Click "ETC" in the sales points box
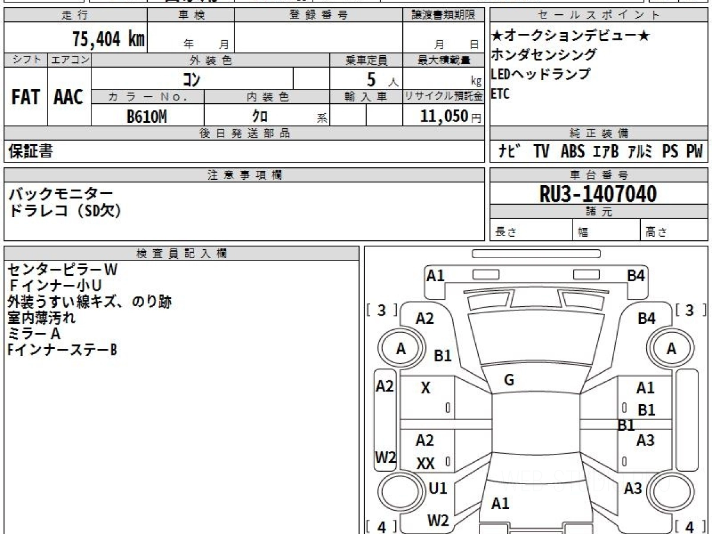Viewport: 712px width, 534px height. (x=501, y=94)
